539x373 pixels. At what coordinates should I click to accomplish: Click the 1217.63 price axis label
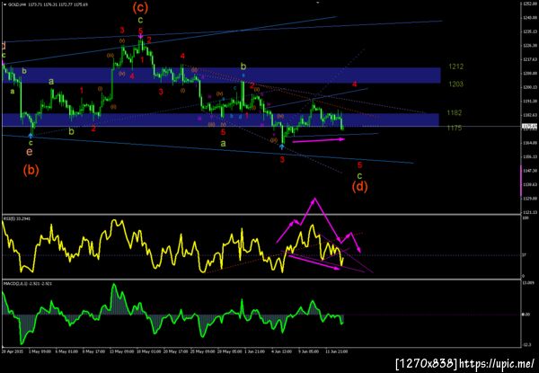click(529, 59)
